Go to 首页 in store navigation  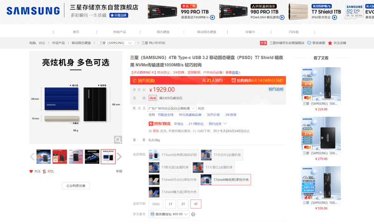click(x=76, y=32)
